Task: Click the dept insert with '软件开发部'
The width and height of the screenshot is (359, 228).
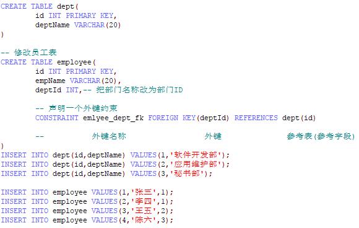Action: point(115,155)
